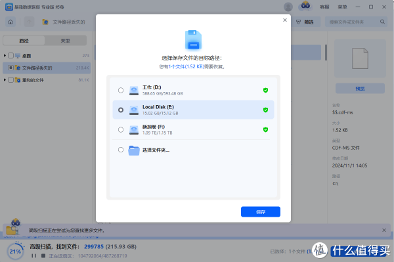Click the file list vertical scrollbar
394x262 pixels.
(326, 53)
